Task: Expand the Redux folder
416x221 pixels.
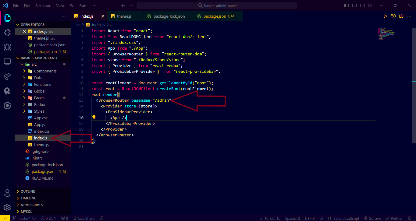Action: pyautogui.click(x=43, y=105)
